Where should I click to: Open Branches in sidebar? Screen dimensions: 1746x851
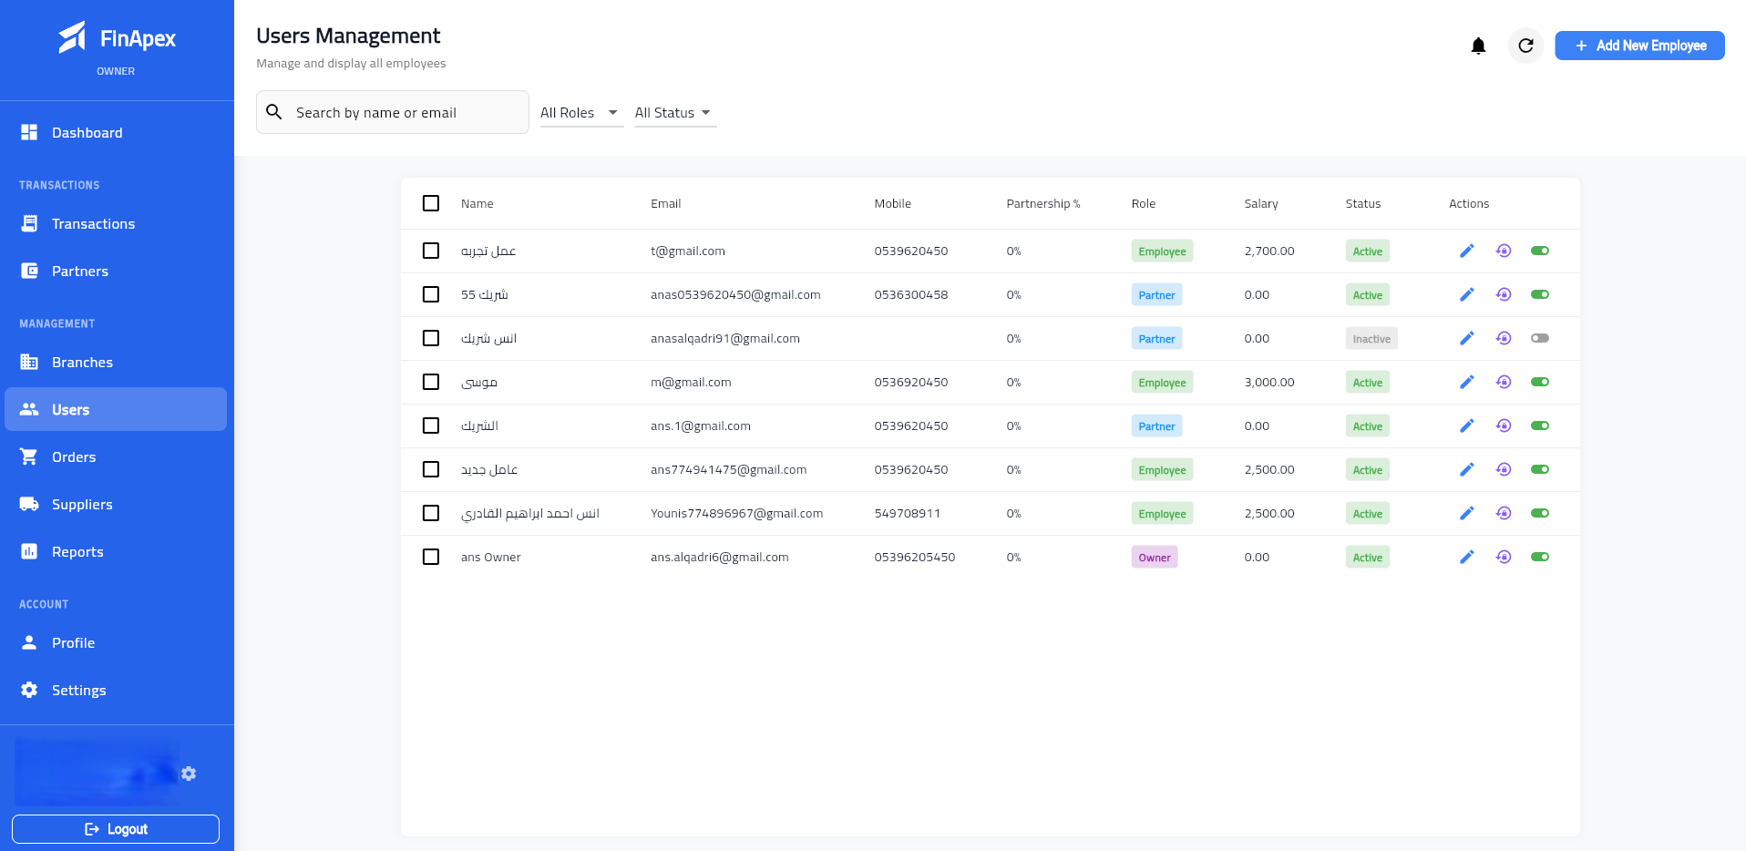tap(116, 362)
